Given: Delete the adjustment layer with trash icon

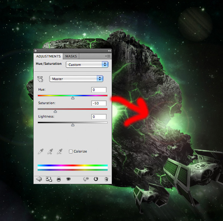Looking at the screenshot, I should tap(106, 179).
